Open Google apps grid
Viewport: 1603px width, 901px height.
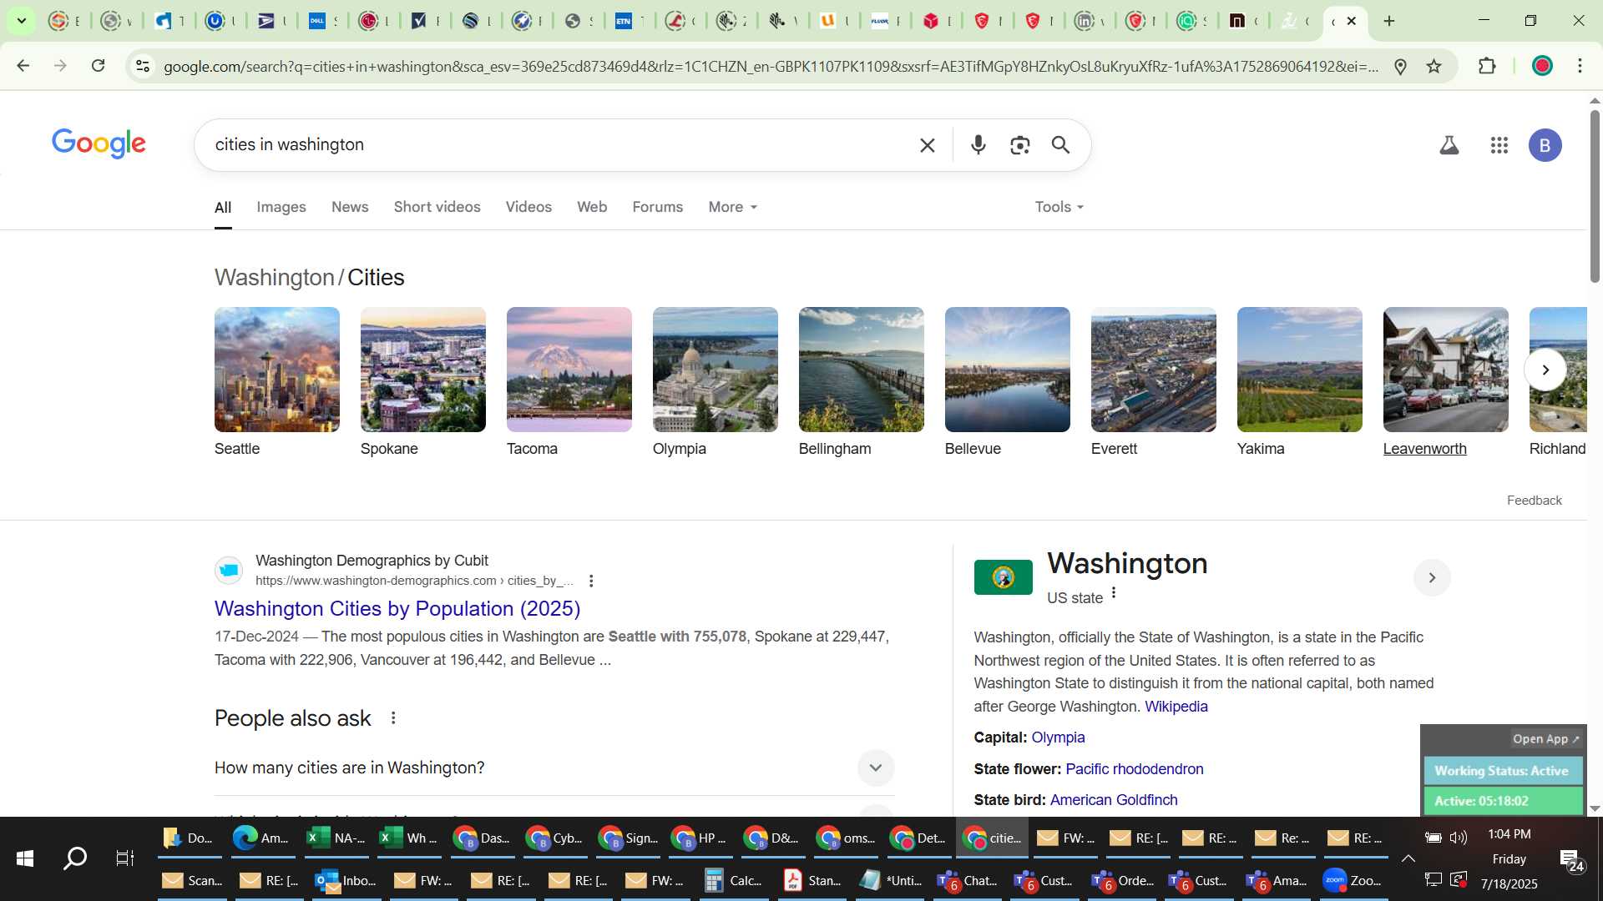(x=1499, y=145)
